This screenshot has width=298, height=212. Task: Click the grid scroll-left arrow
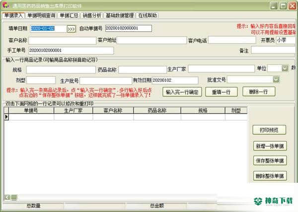point(7,197)
